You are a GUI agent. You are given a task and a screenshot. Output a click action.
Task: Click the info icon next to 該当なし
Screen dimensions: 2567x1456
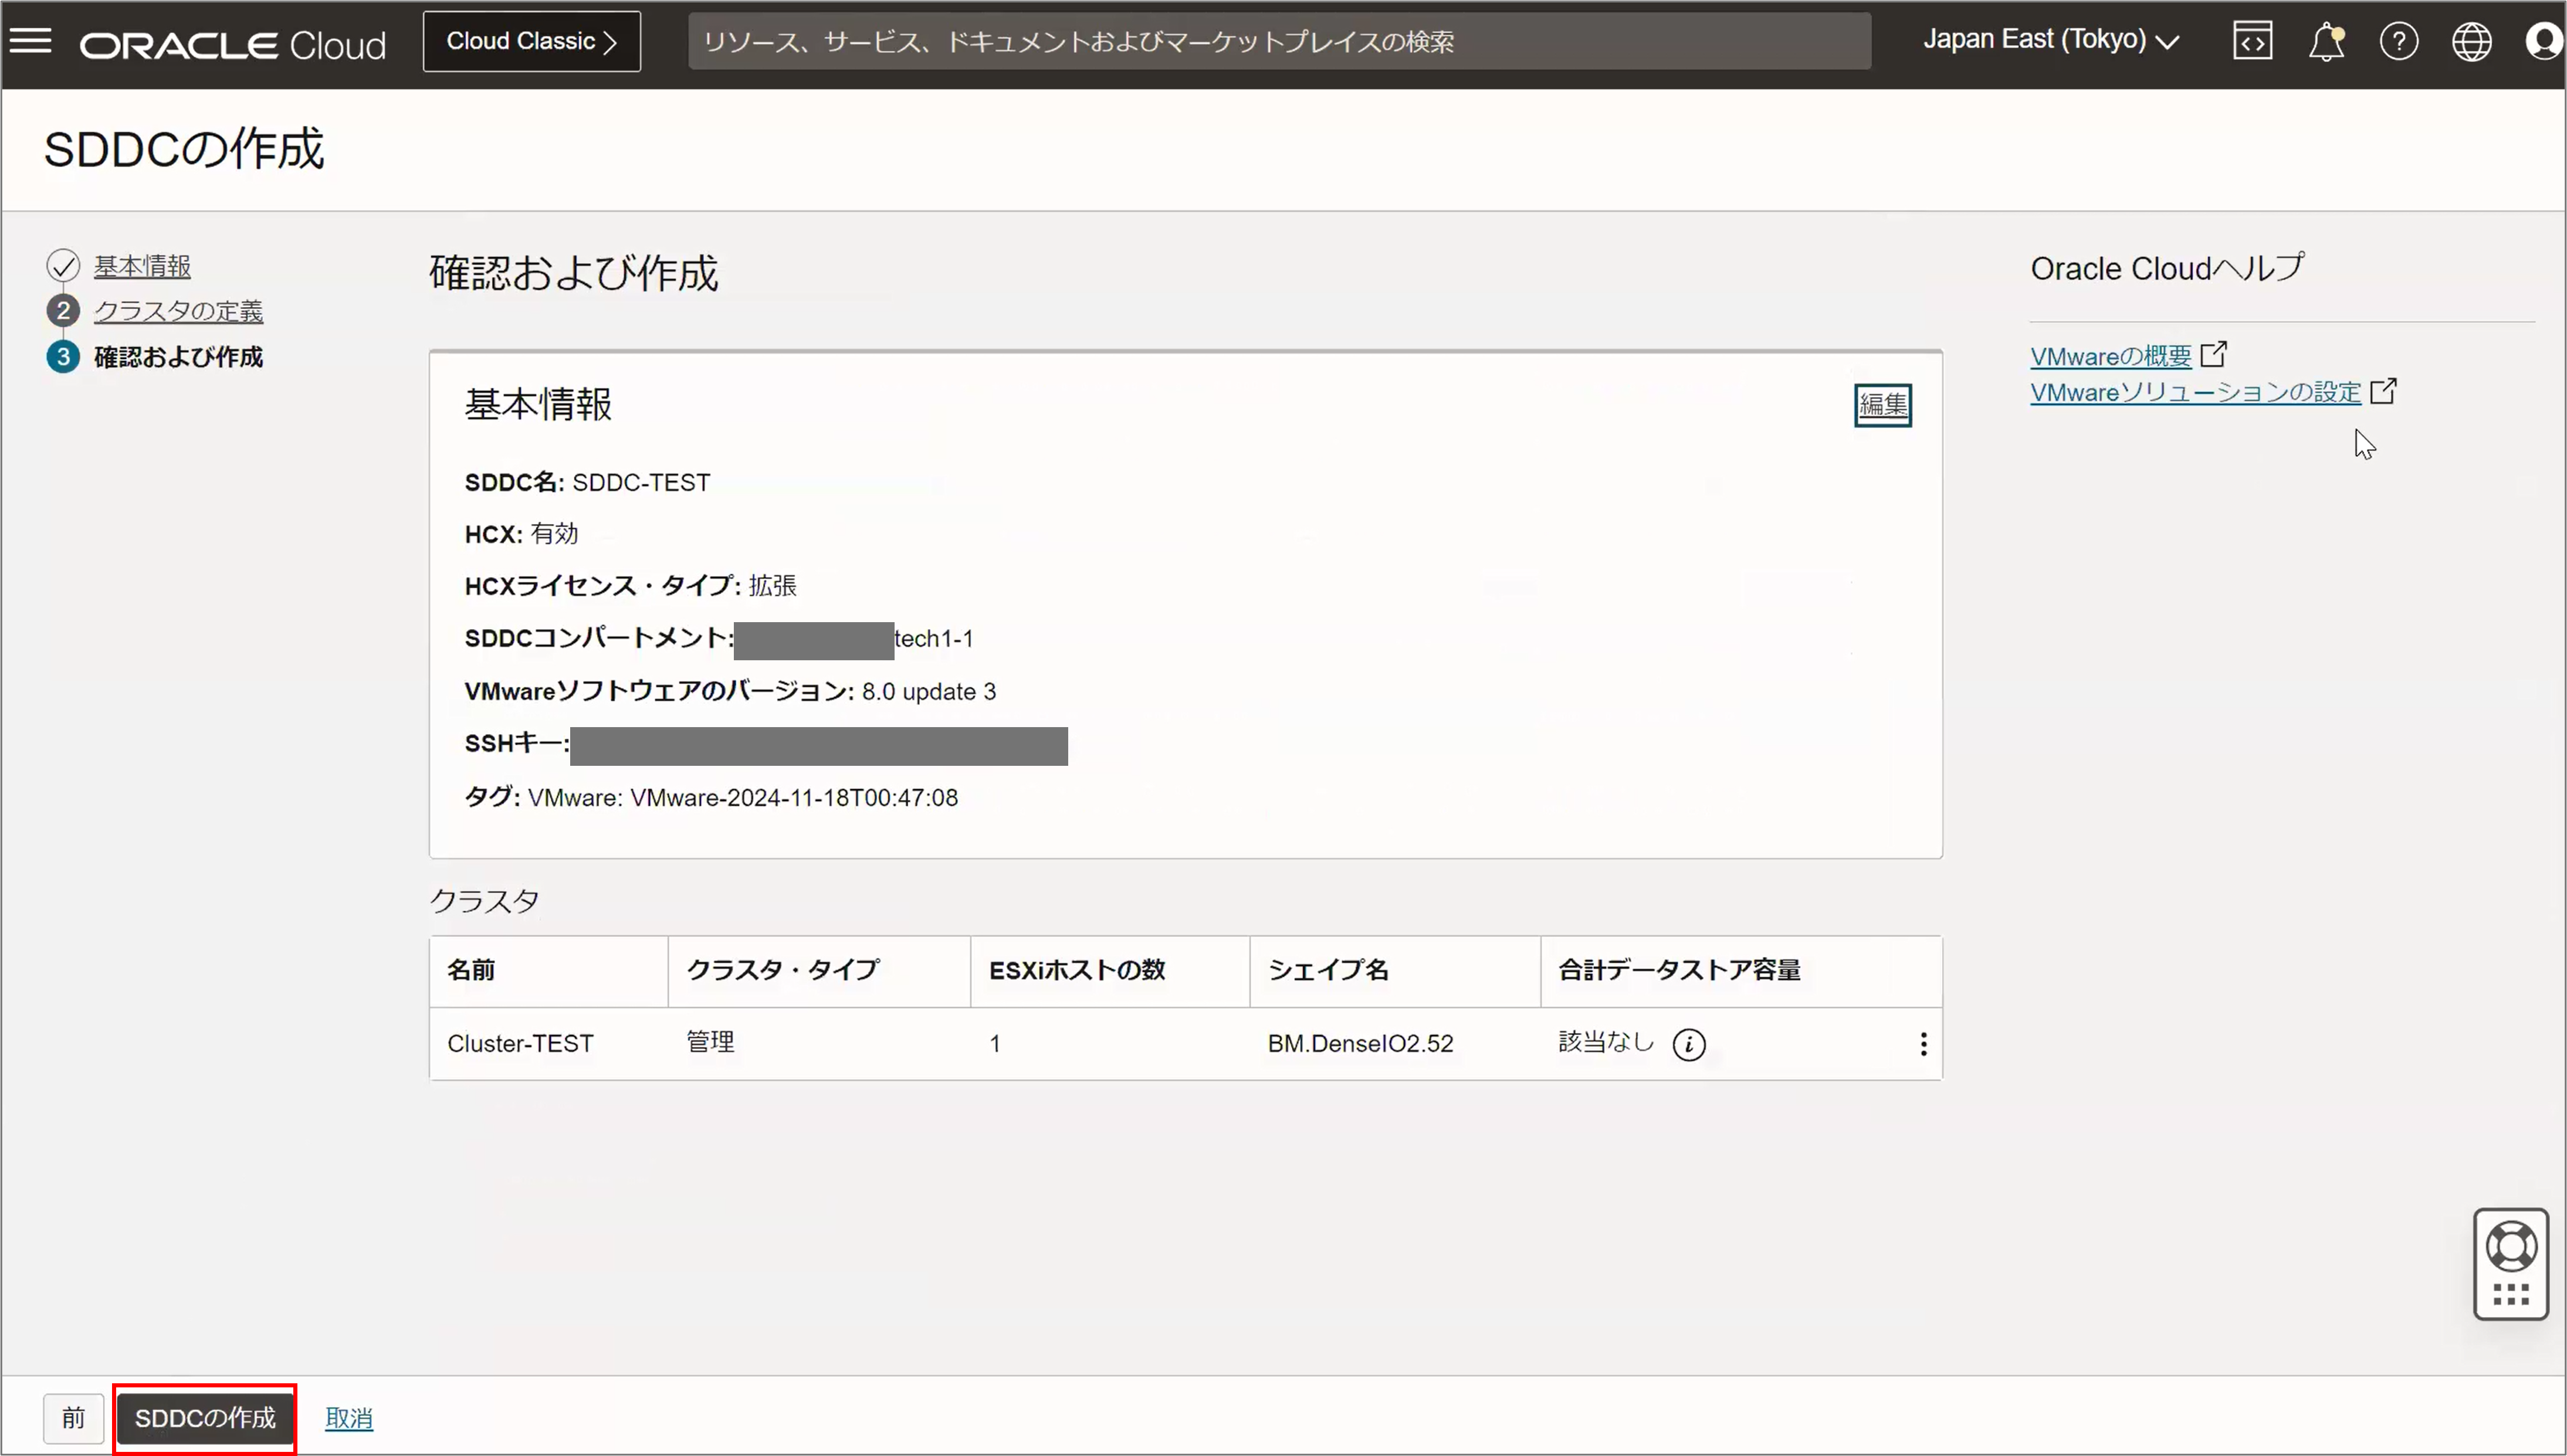tap(1689, 1044)
